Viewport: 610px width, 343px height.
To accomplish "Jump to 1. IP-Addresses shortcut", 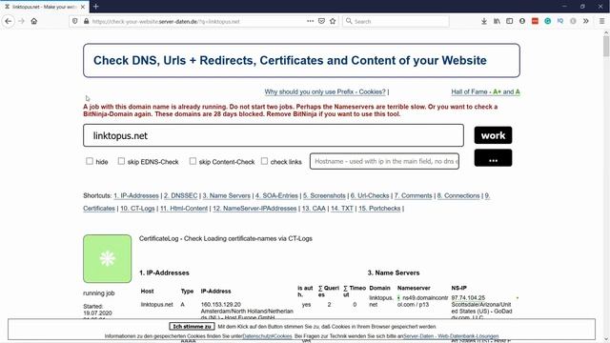I will [136, 195].
